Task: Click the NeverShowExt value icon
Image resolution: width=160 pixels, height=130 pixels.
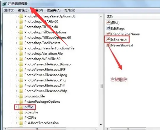Action: (108, 45)
